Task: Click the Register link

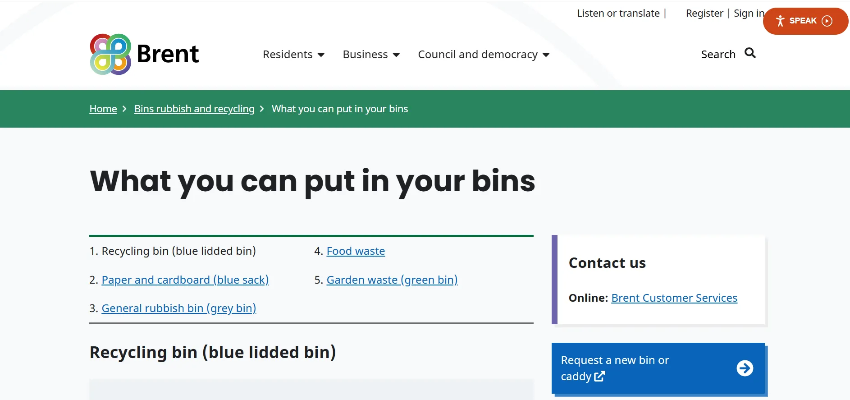Action: coord(704,14)
